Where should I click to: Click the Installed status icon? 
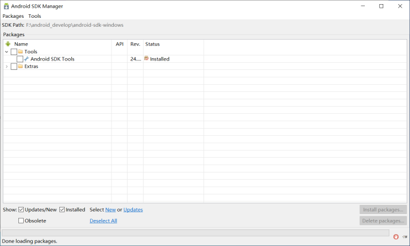[147, 59]
